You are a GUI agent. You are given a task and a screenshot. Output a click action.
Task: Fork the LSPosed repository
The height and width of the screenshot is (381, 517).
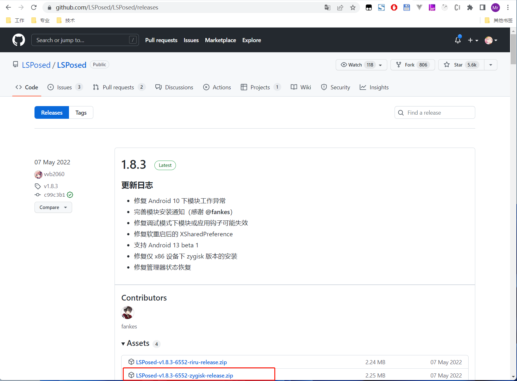(413, 65)
